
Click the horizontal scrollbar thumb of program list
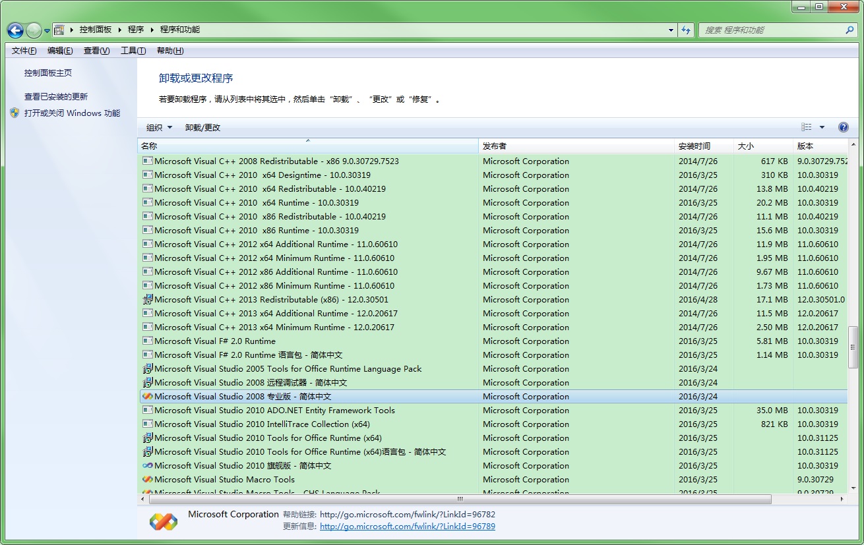[x=460, y=500]
